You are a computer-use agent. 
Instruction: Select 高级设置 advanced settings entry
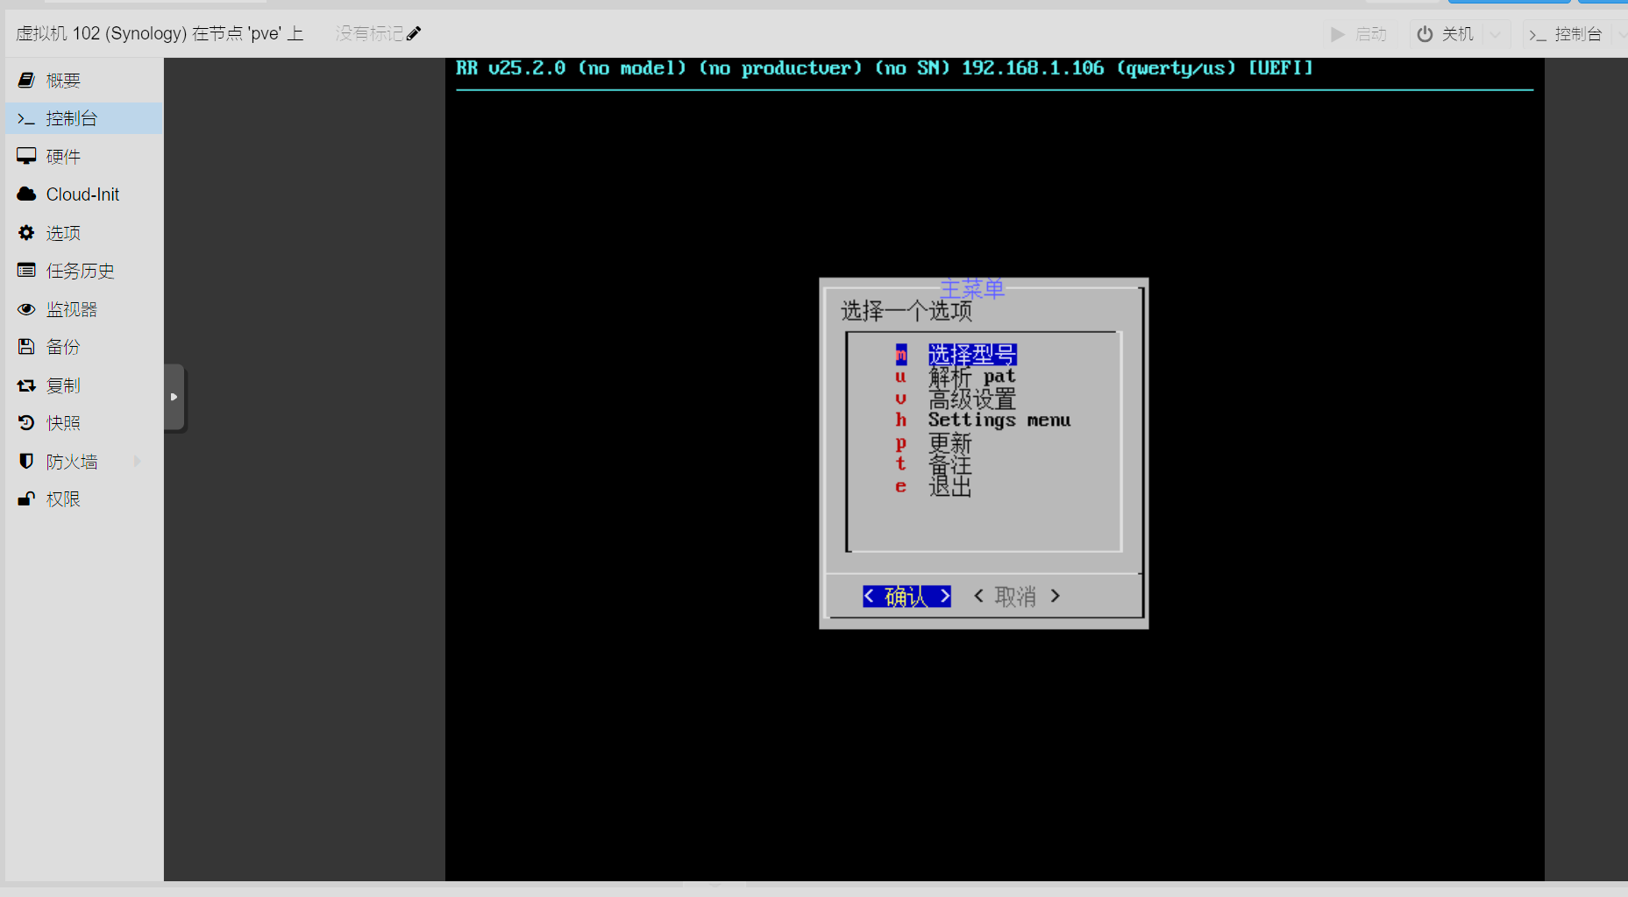click(972, 399)
